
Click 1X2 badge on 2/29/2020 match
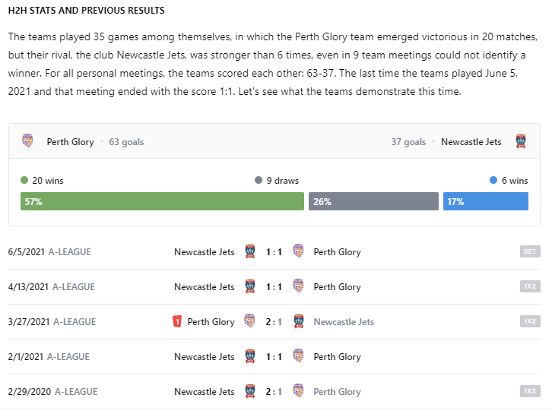tap(530, 391)
